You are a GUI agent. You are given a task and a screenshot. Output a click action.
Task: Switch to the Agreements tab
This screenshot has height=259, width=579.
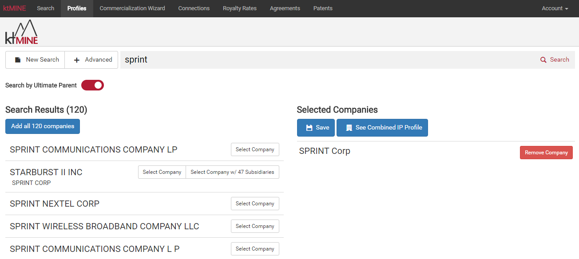click(285, 8)
